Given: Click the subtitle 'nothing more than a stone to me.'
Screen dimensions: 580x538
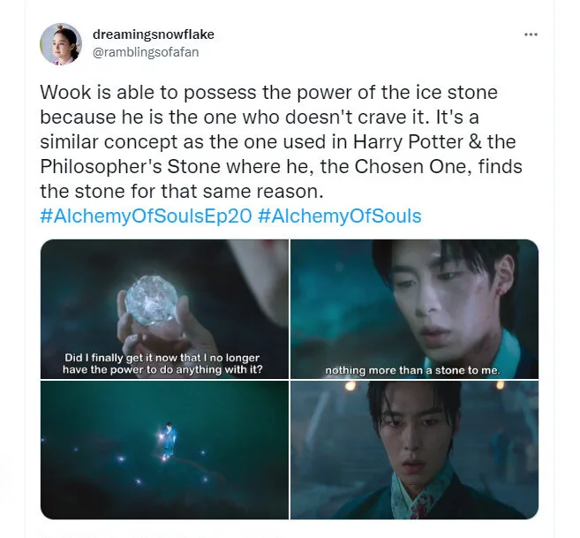Looking at the screenshot, I should click(412, 370).
